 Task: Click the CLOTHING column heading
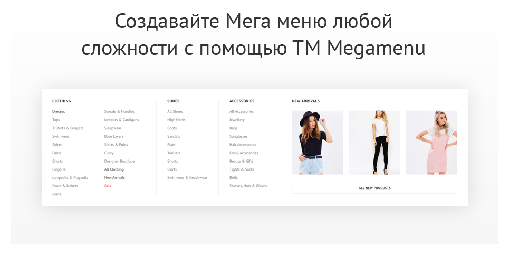61,101
